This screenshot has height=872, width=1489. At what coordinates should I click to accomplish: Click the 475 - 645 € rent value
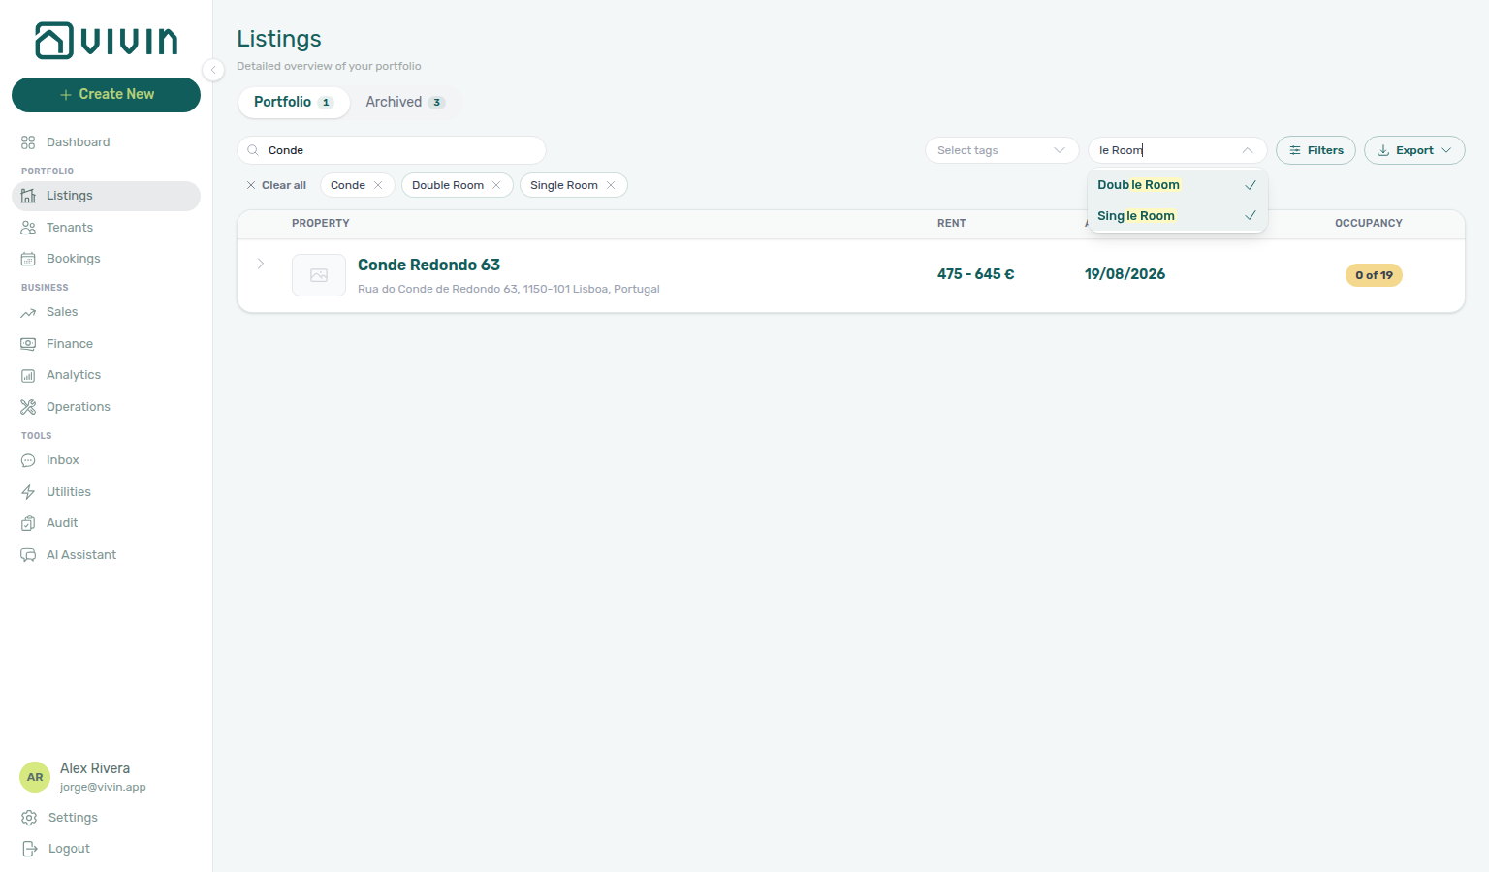click(976, 274)
